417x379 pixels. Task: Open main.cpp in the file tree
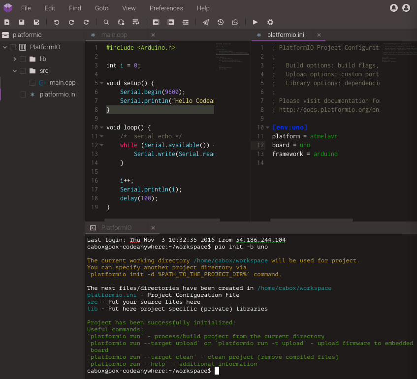(63, 83)
